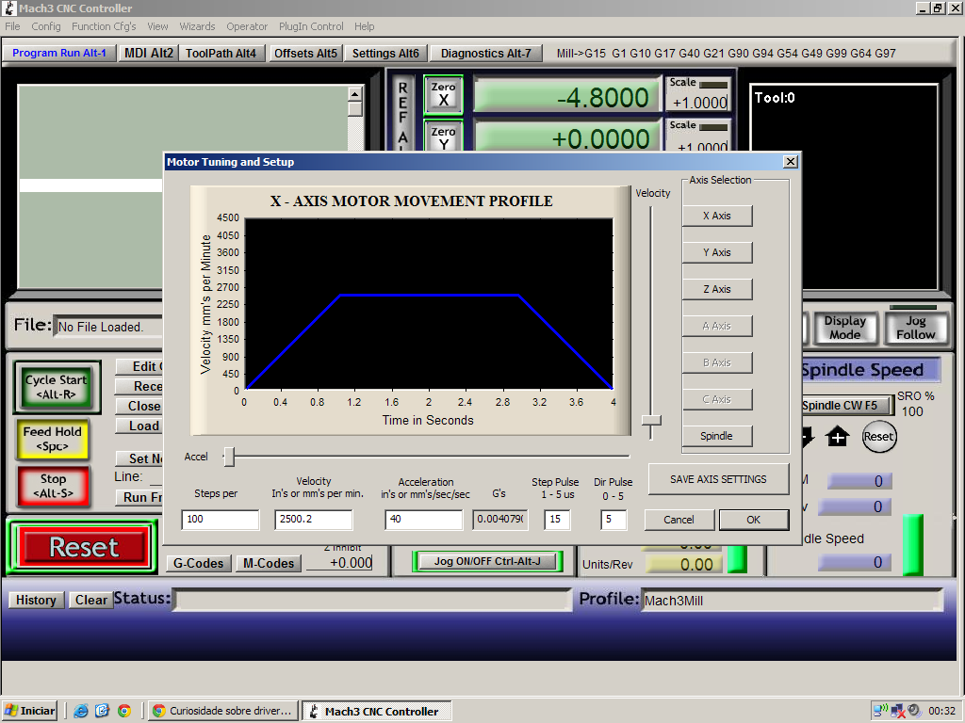
Task: Confirm motor tuning with OK
Action: [753, 520]
